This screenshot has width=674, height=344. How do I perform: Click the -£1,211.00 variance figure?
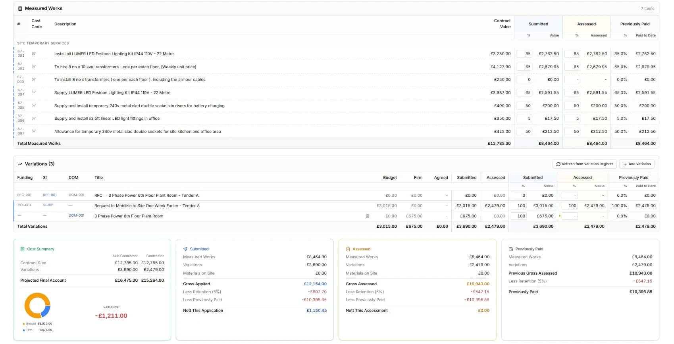point(111,316)
